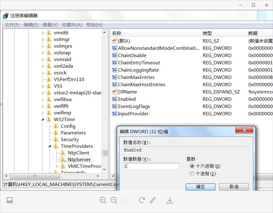Select the ChainLoggingRate value name
This screenshot has height=213, width=273.
tap(138, 70)
